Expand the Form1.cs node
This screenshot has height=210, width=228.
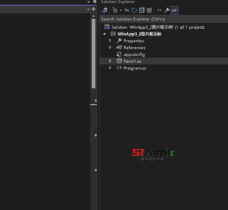coord(110,61)
